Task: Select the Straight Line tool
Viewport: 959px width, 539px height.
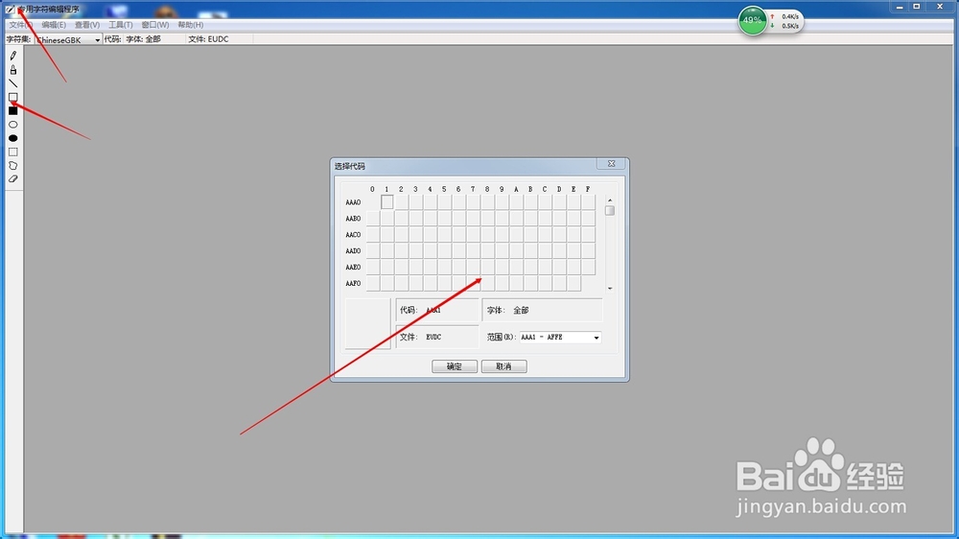Action: tap(12, 83)
